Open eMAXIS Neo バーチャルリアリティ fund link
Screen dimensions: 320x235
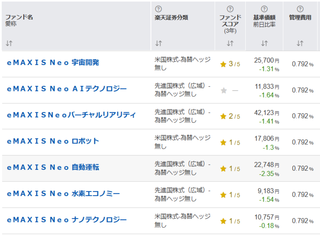[71, 115]
